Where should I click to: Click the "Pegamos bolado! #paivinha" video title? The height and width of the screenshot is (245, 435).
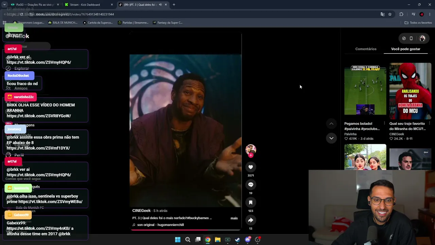click(x=362, y=126)
